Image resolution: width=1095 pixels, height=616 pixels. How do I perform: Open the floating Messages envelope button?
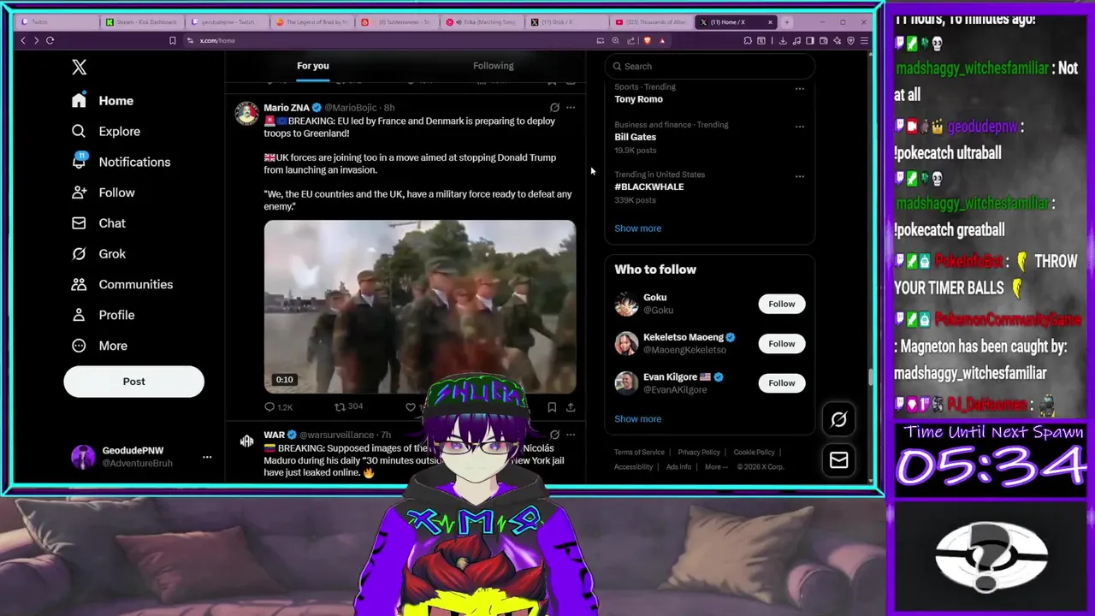click(x=838, y=460)
